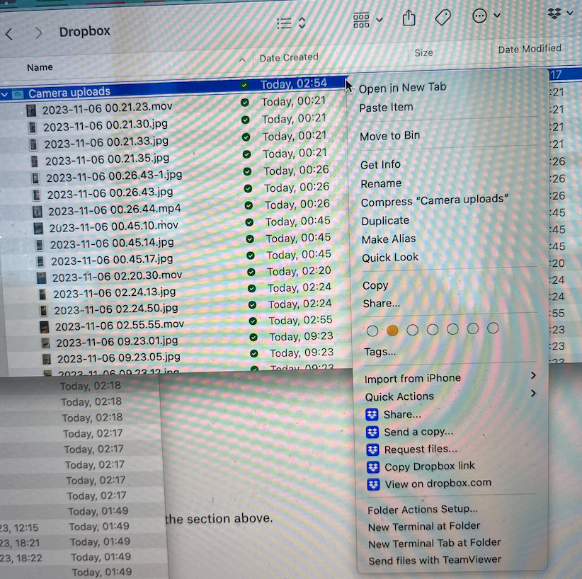Select Move to Bin
This screenshot has width=582, height=579.
389,136
